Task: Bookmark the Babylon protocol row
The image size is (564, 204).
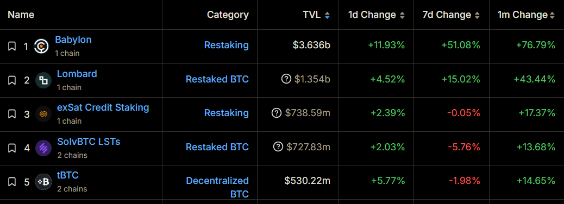Action: click(12, 46)
